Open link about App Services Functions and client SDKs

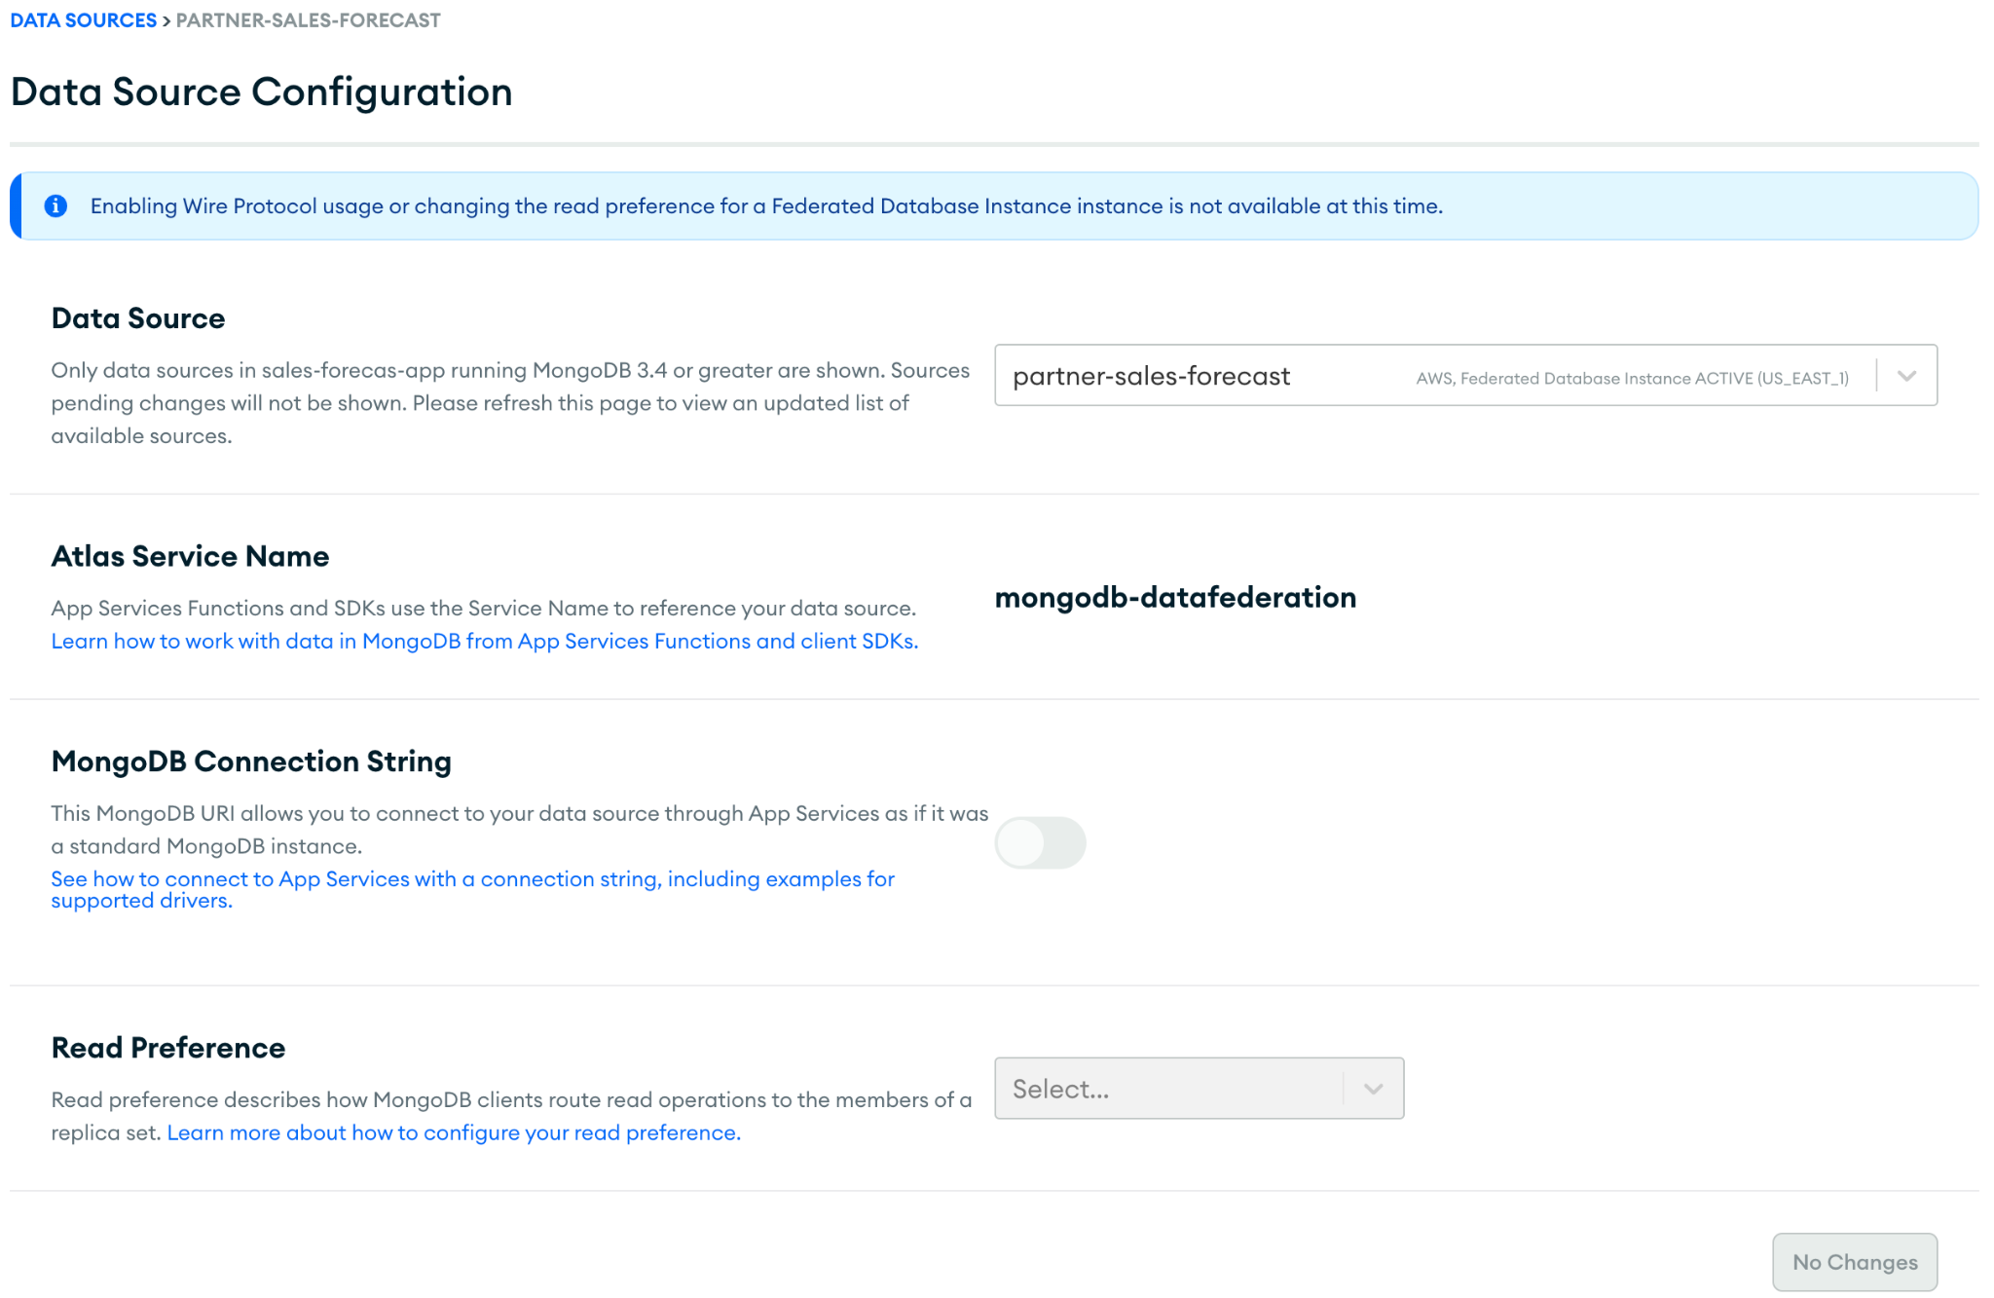click(x=484, y=641)
